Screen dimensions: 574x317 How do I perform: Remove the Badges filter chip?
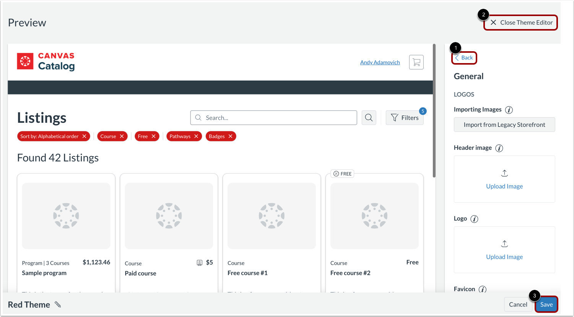tap(230, 136)
